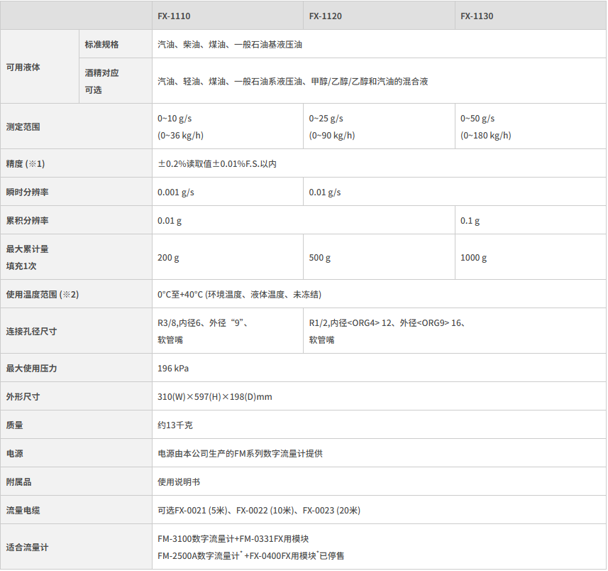Click the 310(W)×597(H)×198(D)mm cell

pyautogui.click(x=379, y=396)
